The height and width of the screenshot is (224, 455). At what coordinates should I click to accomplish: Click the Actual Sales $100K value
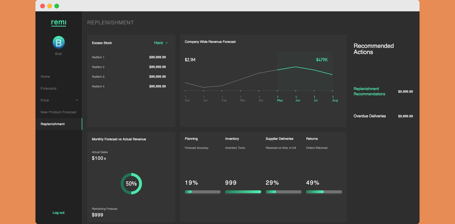point(99,158)
